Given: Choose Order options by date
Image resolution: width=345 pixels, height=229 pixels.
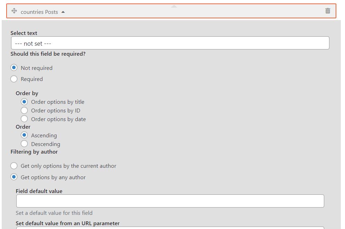Looking at the screenshot, I should point(24,119).
